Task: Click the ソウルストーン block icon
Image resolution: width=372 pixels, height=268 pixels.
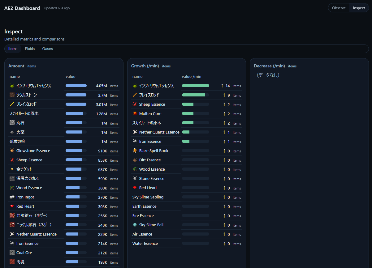Action: 12,95
